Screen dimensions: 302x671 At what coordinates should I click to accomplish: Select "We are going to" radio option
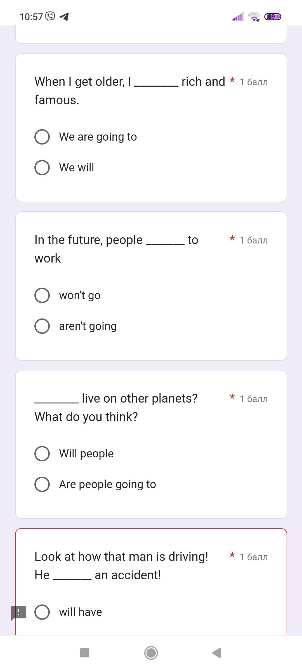42,137
